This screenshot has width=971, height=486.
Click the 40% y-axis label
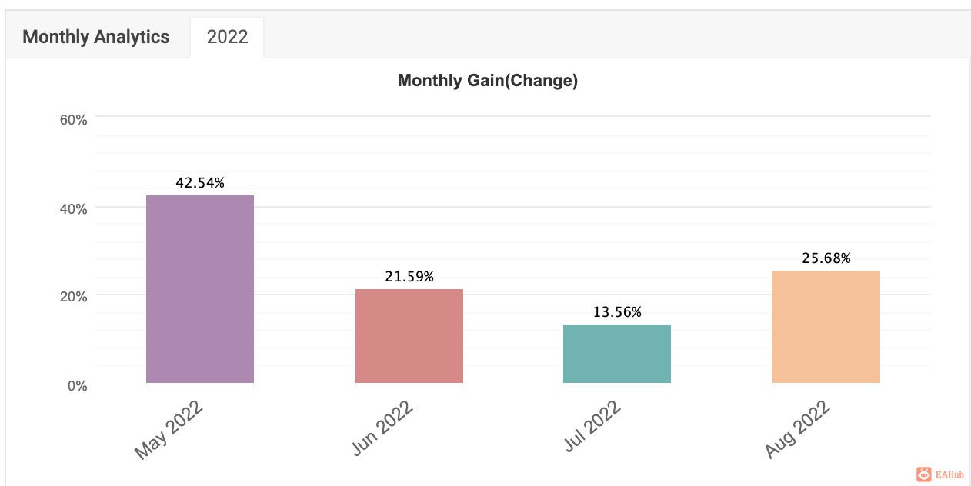[x=74, y=208]
